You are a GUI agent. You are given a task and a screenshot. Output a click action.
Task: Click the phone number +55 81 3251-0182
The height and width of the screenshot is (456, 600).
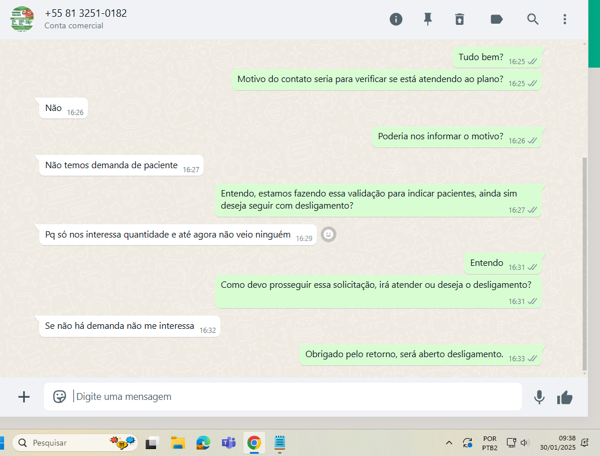(86, 13)
